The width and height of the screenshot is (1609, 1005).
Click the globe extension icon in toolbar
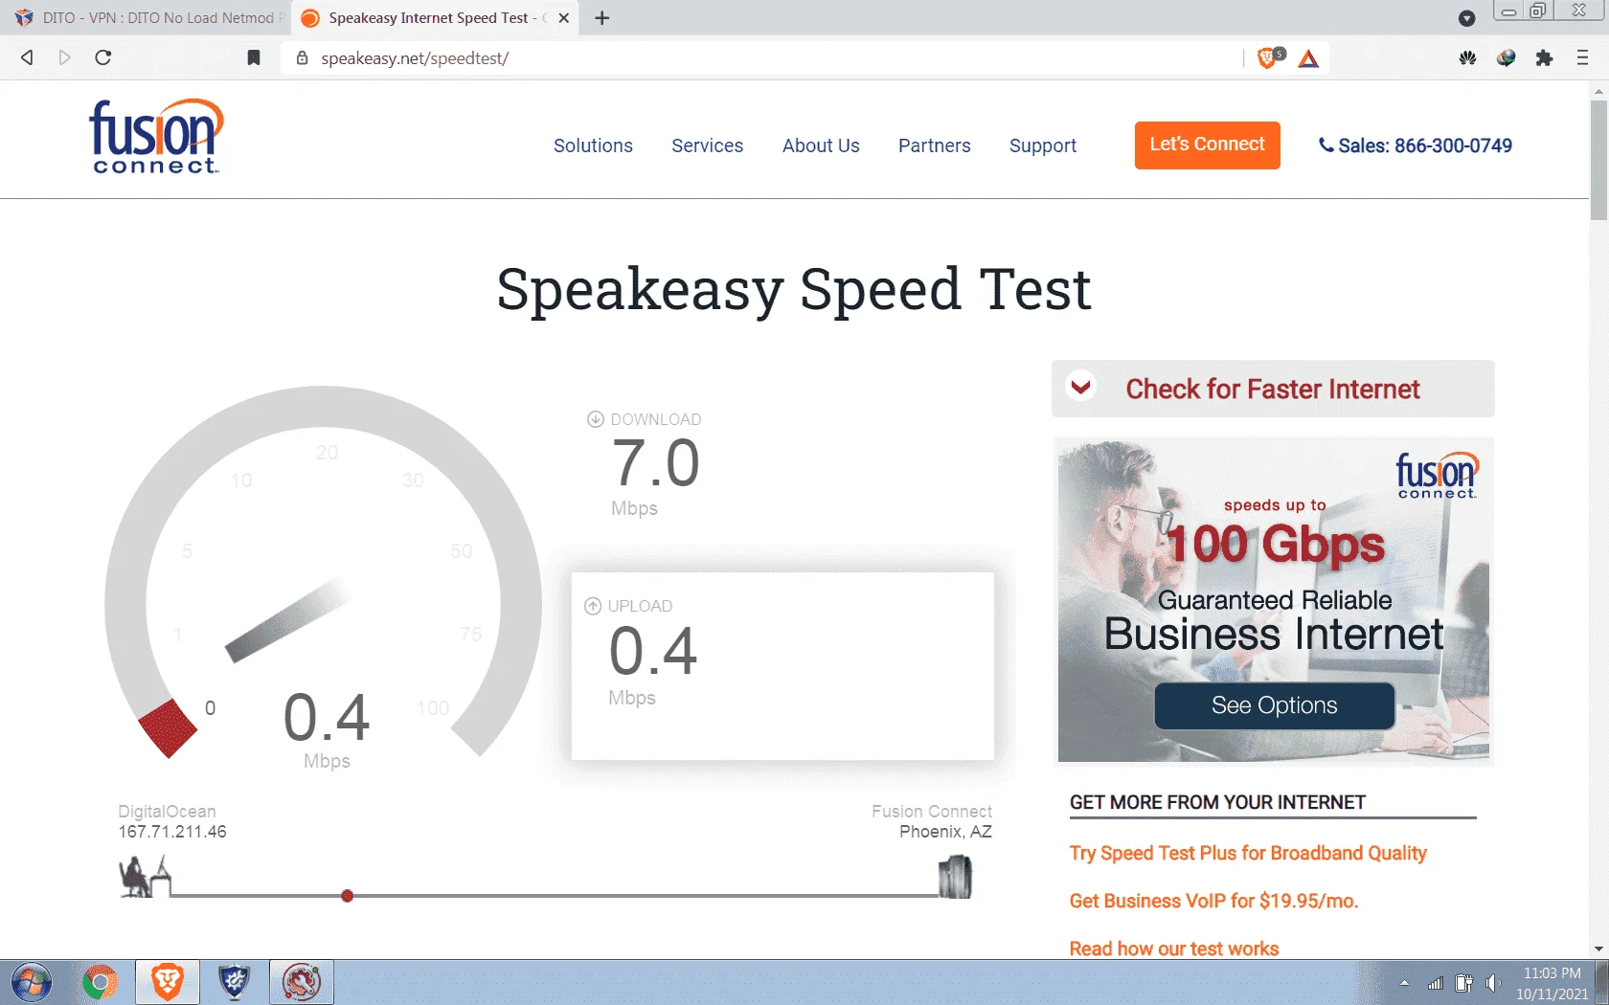(x=1506, y=58)
